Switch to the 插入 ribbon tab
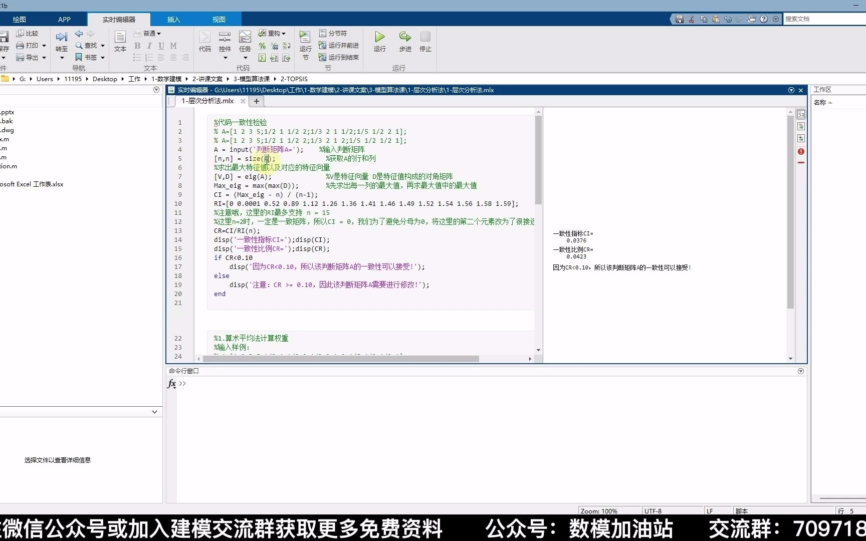 point(173,20)
